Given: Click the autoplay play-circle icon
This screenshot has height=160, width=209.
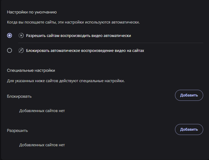Looking at the screenshot, I should click(x=21, y=35).
